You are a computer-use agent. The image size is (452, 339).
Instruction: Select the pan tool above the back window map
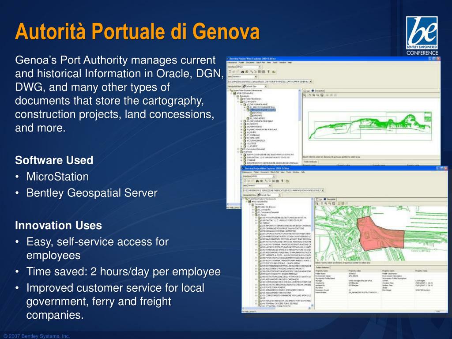(x=309, y=95)
